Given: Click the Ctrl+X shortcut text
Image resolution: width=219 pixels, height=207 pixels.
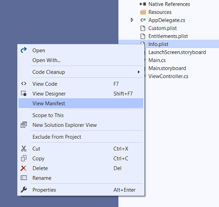Looking at the screenshot, I should click(121, 149).
